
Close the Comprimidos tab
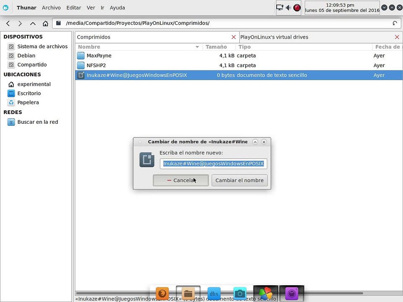tap(234, 37)
